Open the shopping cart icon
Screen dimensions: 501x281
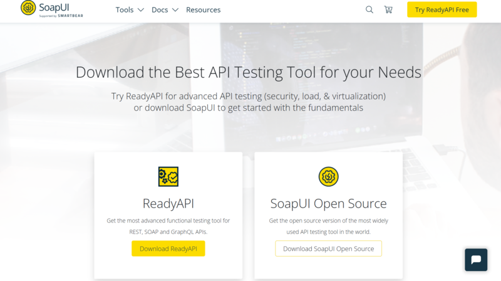click(x=388, y=10)
